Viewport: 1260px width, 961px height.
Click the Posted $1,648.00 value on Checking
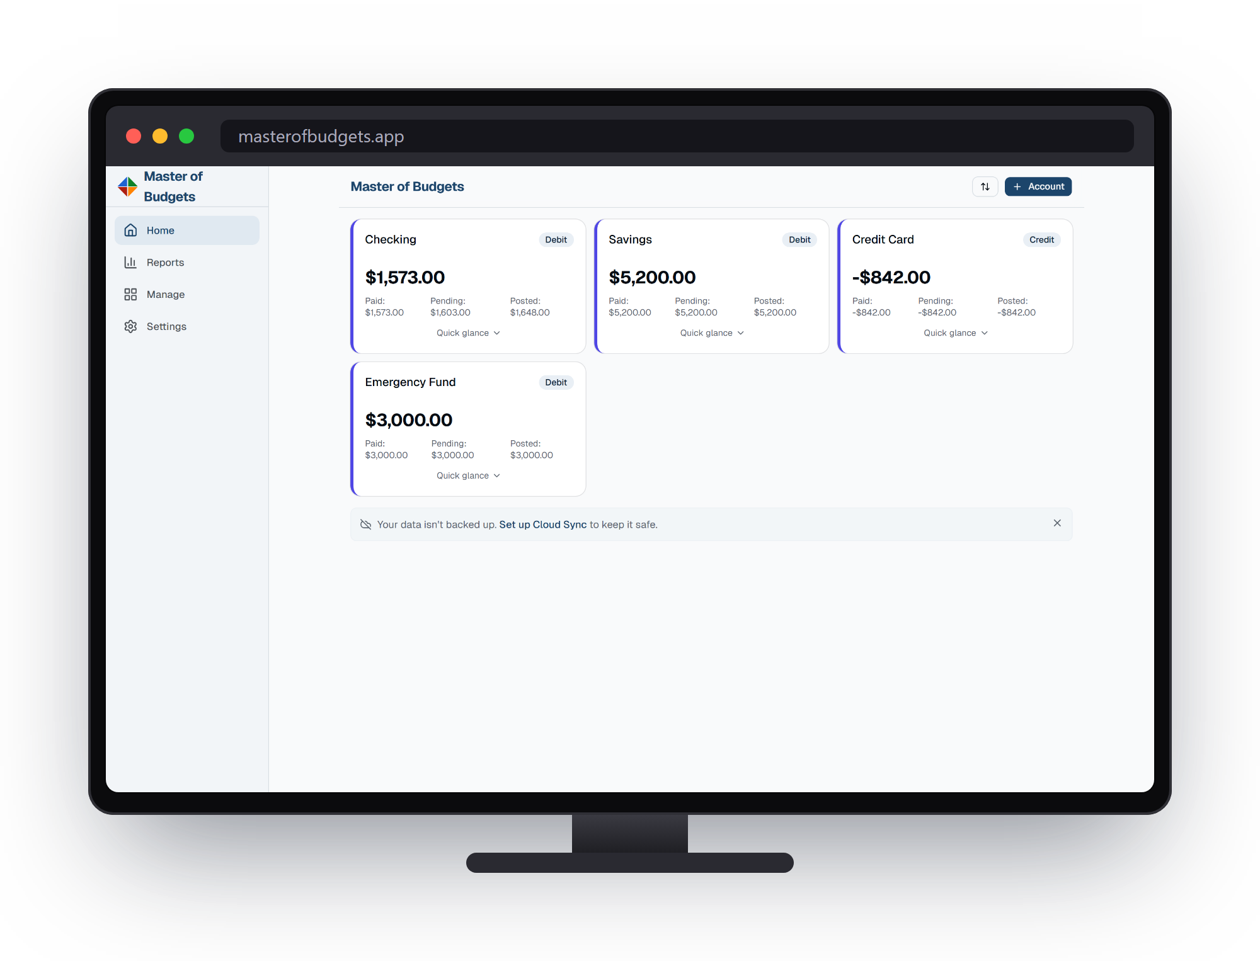point(530,312)
